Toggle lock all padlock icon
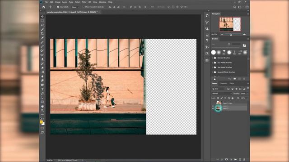The height and width of the screenshot is (162, 289). (x=233, y=98)
